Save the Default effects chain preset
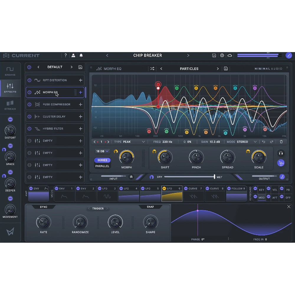Image resolution: width=295 pixels, height=295 pixels. (80, 67)
